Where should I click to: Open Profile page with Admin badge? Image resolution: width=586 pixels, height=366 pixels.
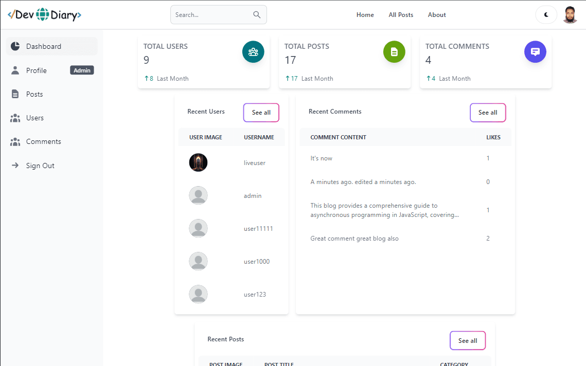[x=37, y=70]
